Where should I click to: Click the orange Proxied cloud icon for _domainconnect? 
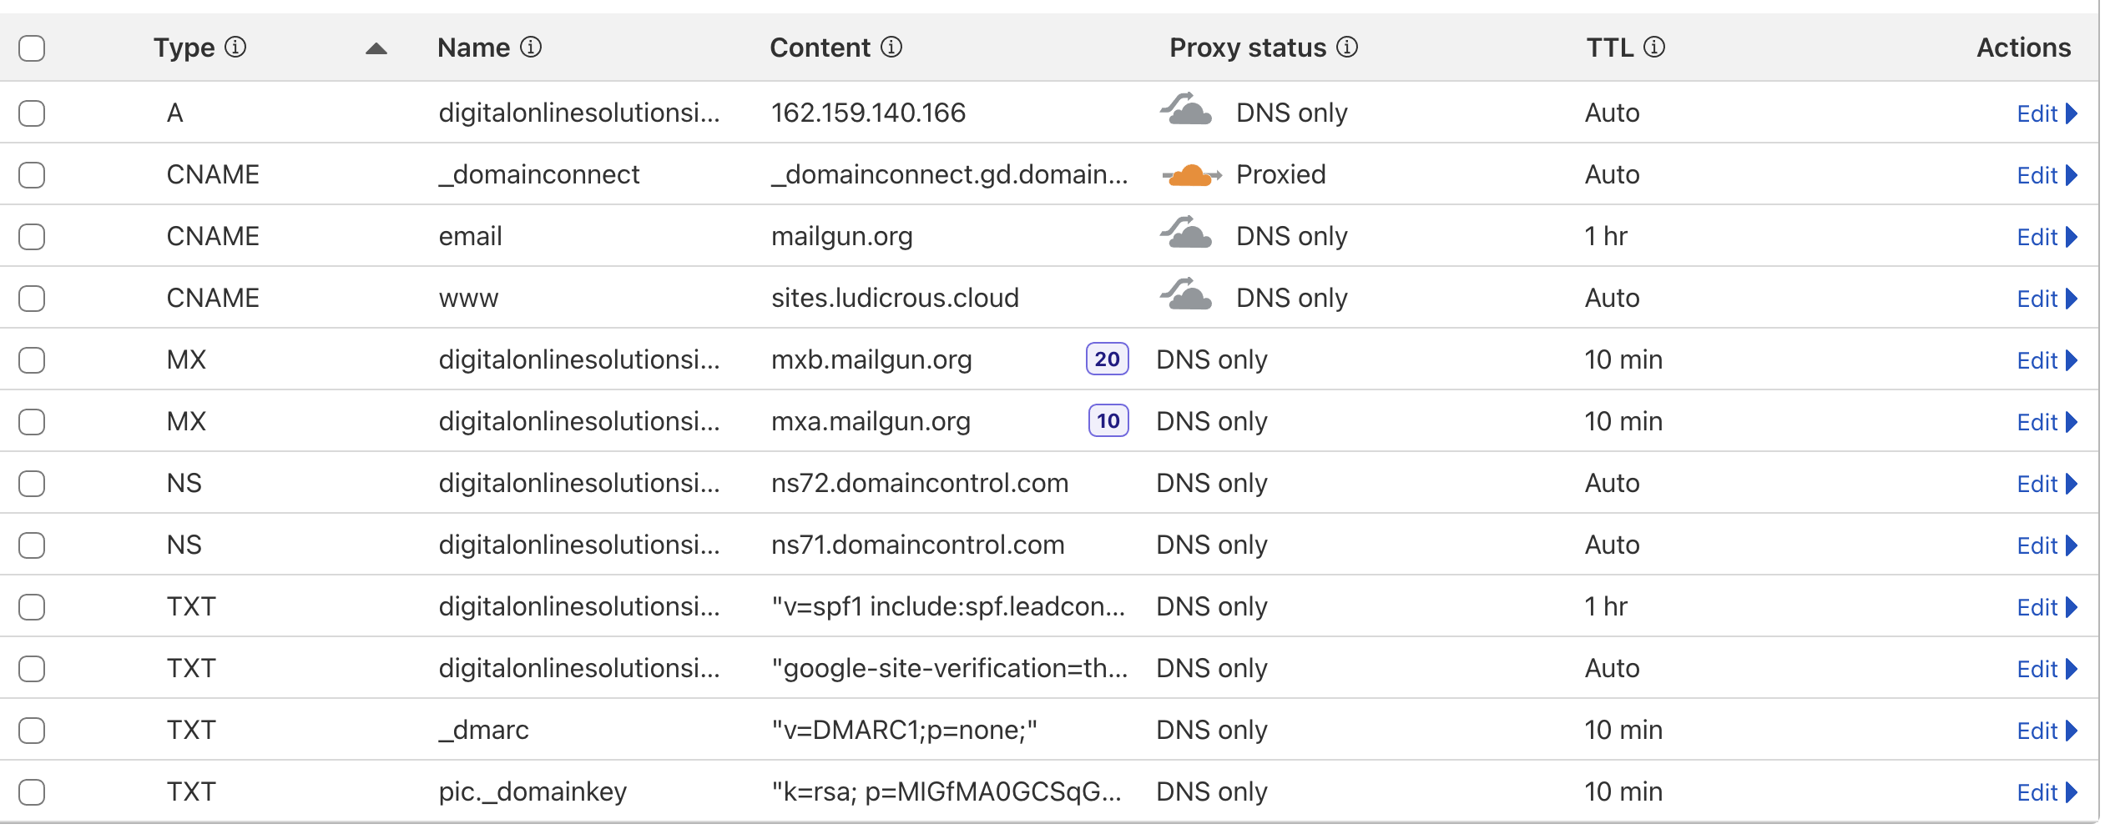(1190, 175)
